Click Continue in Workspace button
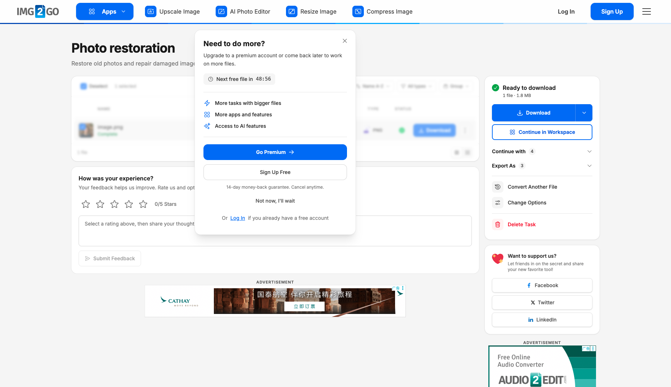This screenshot has width=671, height=387. point(542,132)
